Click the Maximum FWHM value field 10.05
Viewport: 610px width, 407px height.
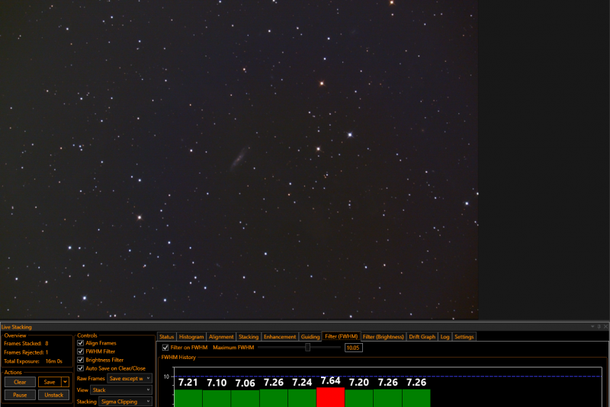tap(353, 348)
